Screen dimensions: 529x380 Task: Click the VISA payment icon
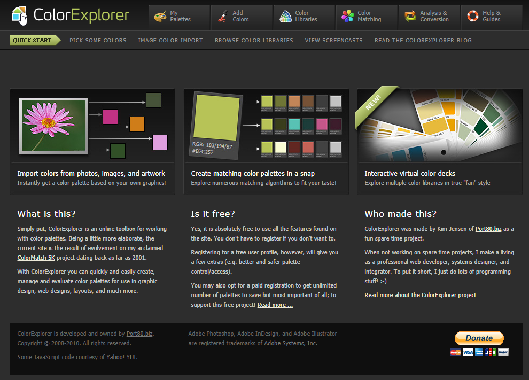coord(468,352)
